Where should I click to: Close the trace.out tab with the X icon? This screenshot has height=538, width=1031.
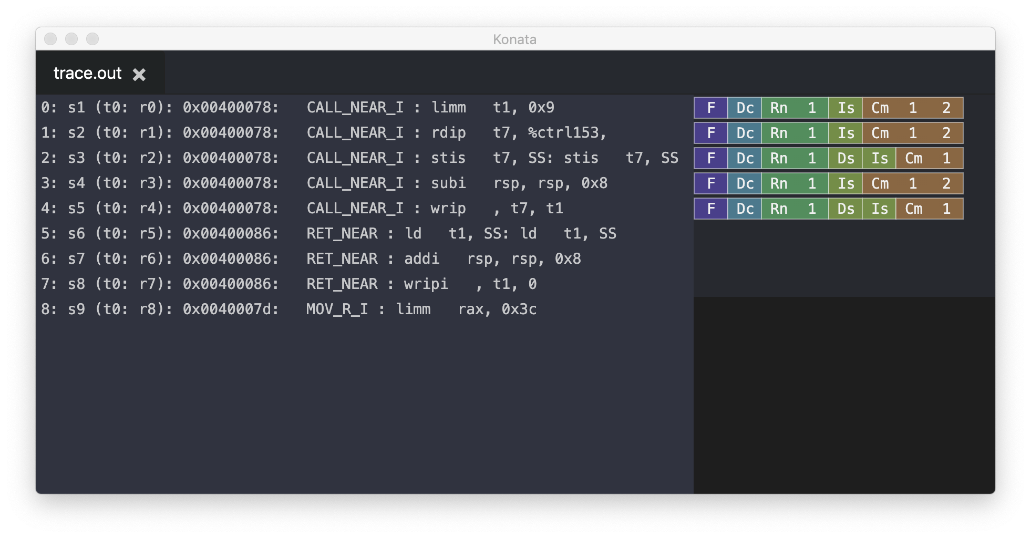139,75
